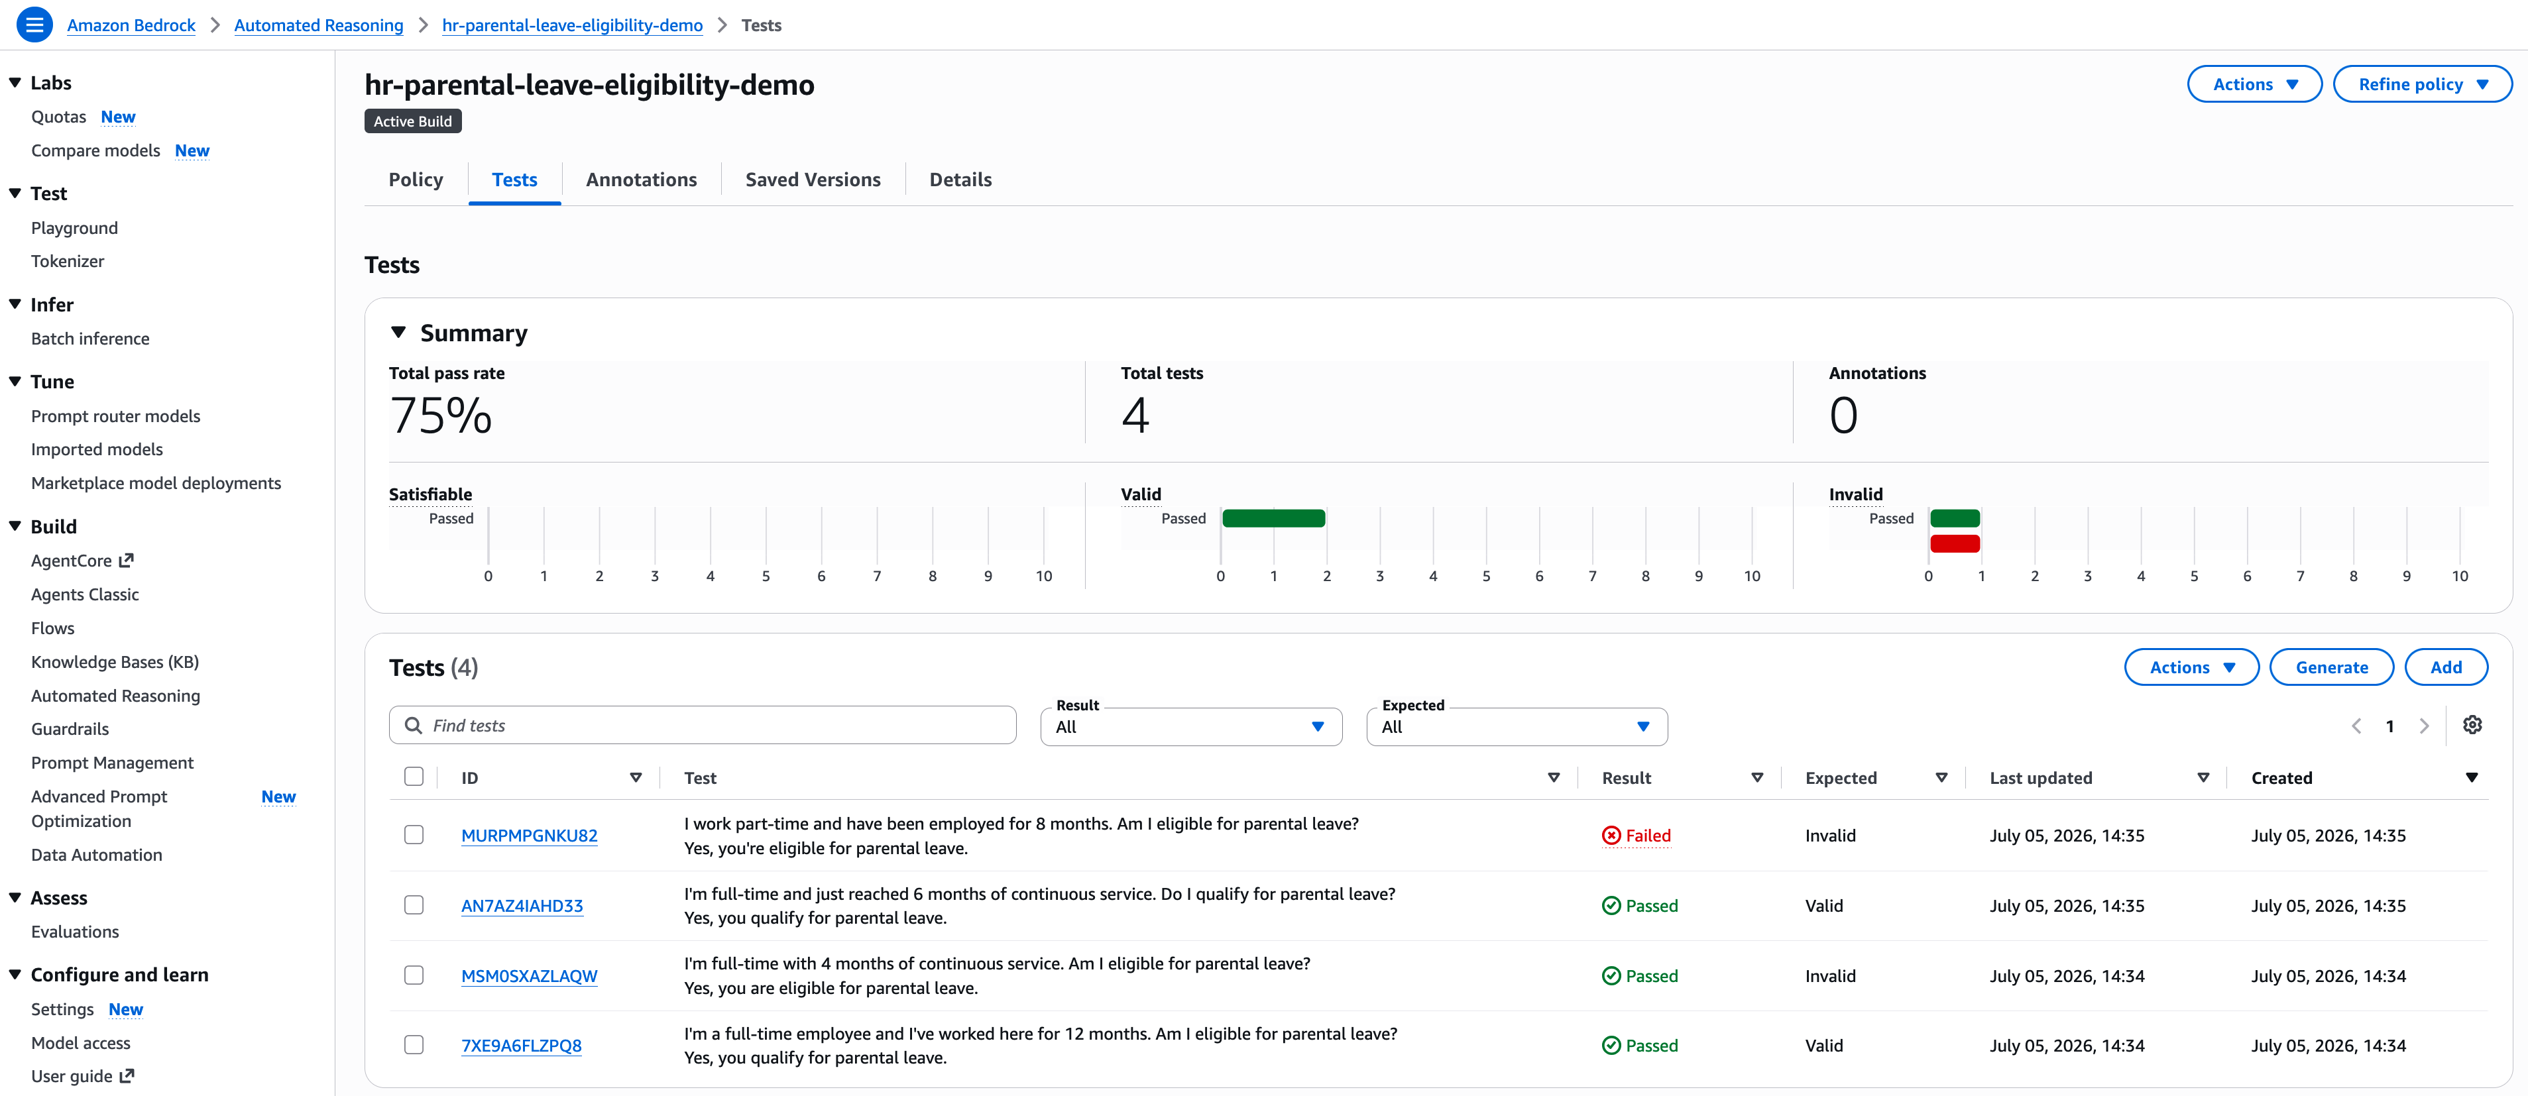Open the Amazon Bedrock breadcrumb link
This screenshot has width=2528, height=1096.
click(131, 25)
